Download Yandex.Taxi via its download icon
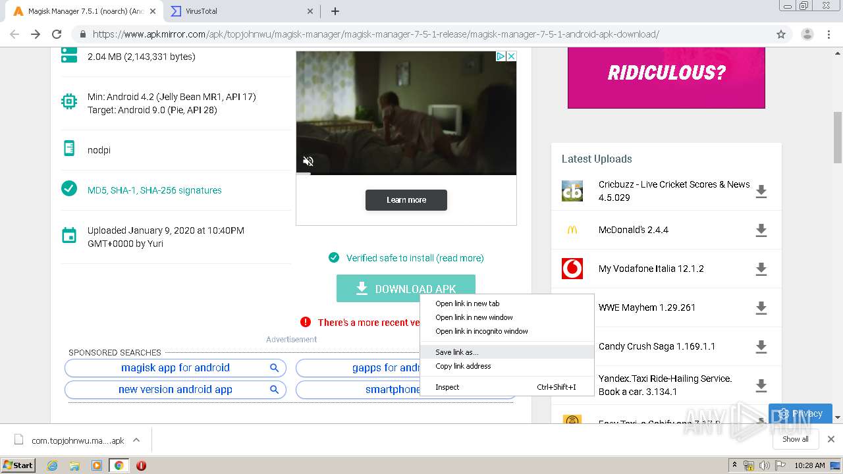843x474 pixels. pyautogui.click(x=761, y=385)
